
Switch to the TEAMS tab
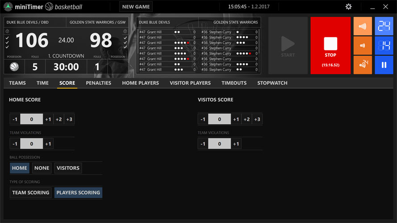click(x=17, y=83)
